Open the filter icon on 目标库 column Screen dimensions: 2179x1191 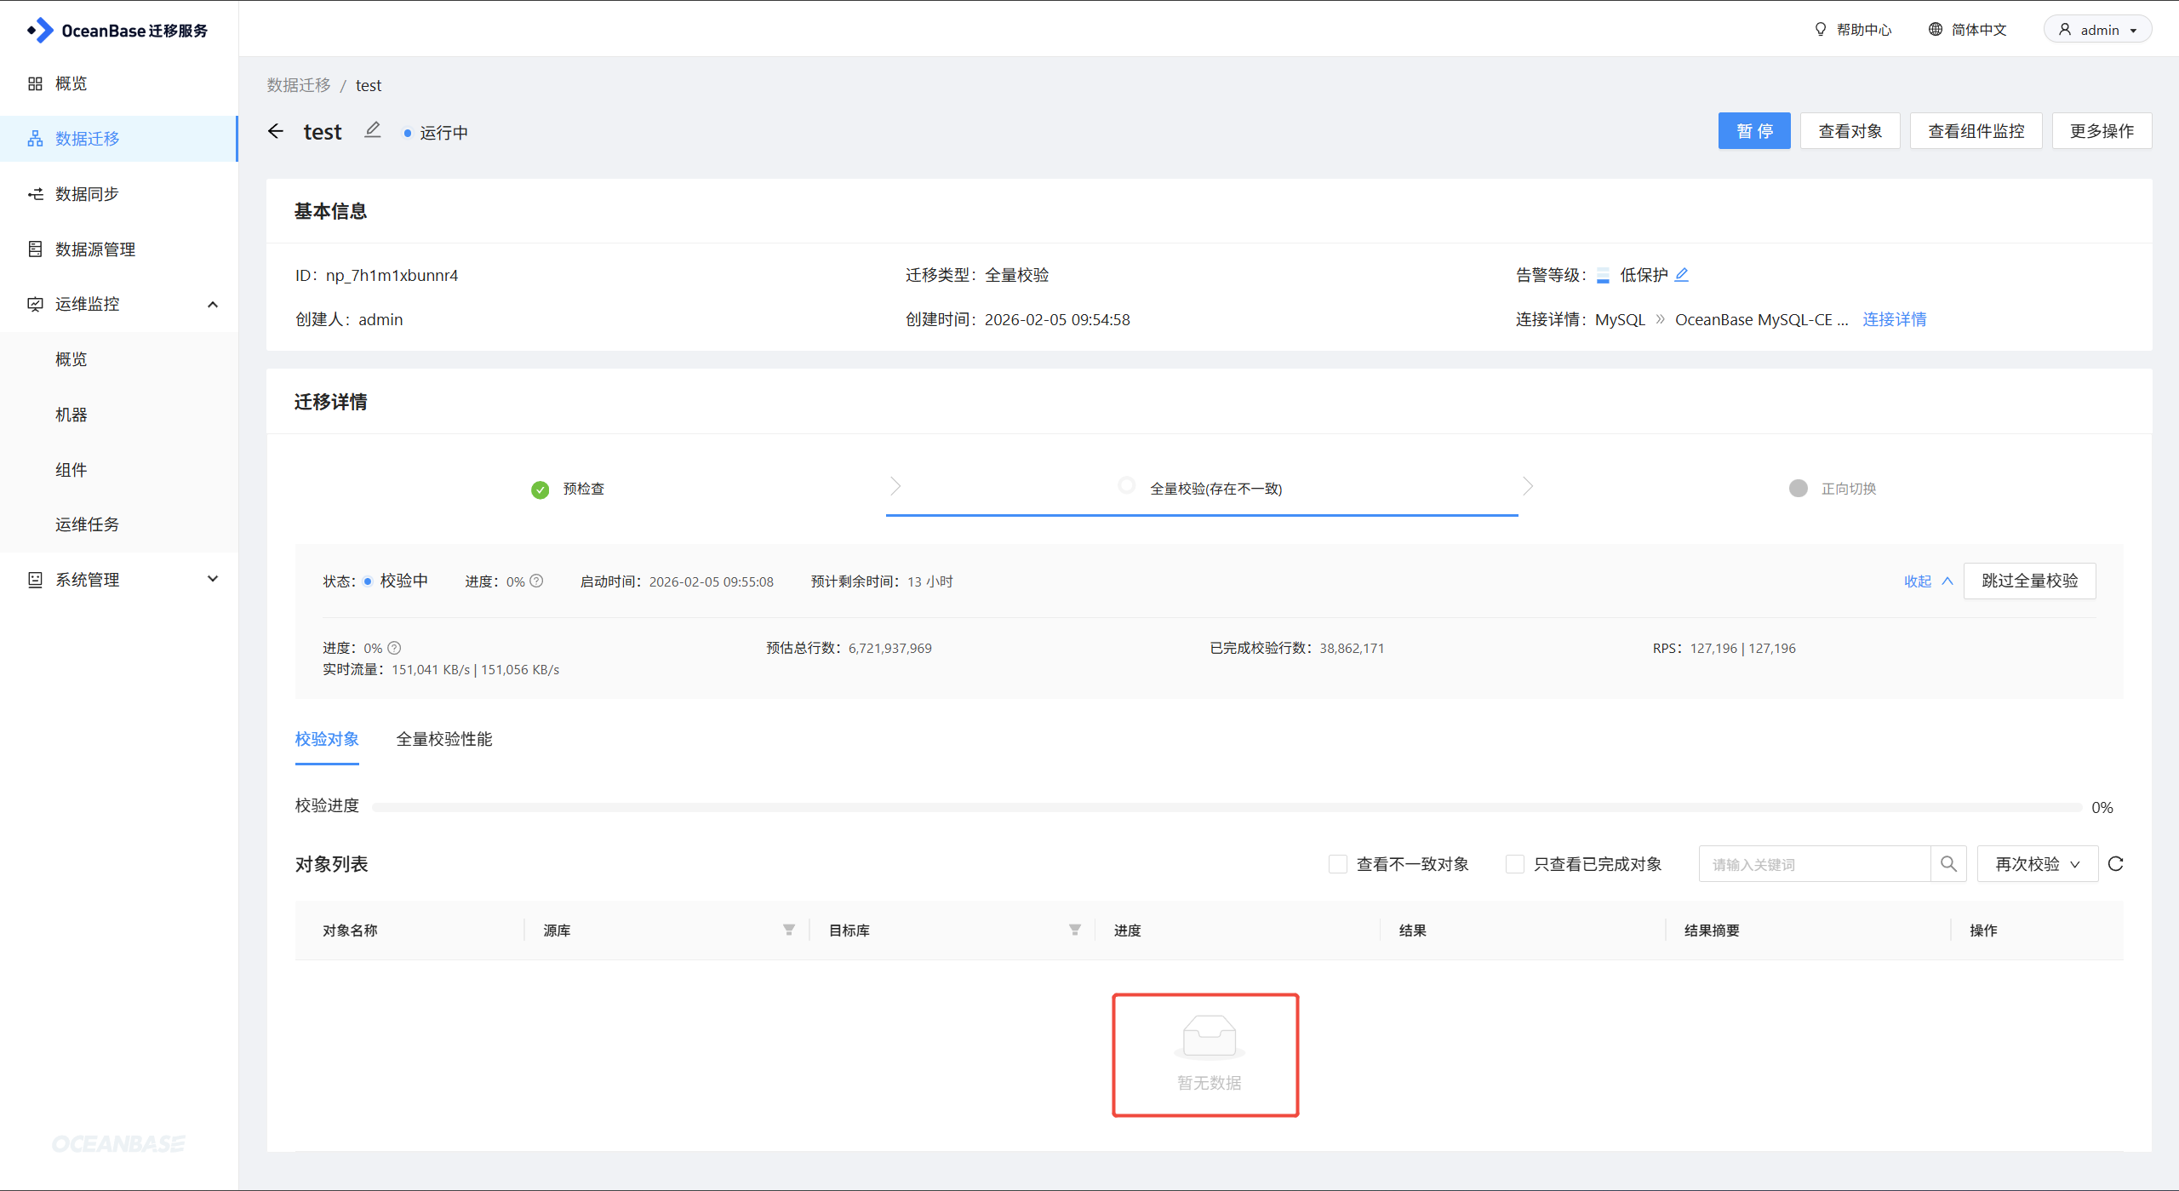click(1075, 930)
